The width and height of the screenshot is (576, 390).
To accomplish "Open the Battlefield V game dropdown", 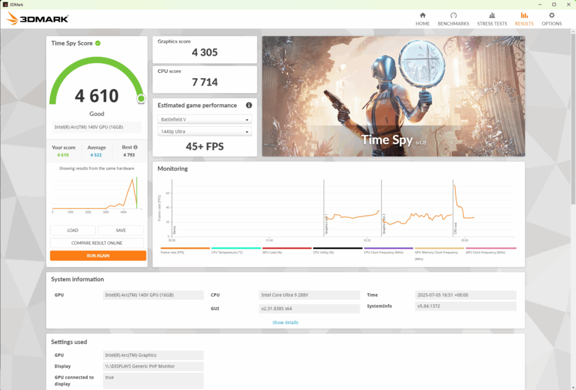I will click(x=205, y=120).
